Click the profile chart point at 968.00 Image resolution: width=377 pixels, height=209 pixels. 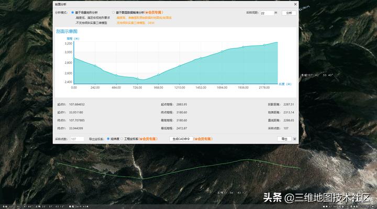point(159,75)
